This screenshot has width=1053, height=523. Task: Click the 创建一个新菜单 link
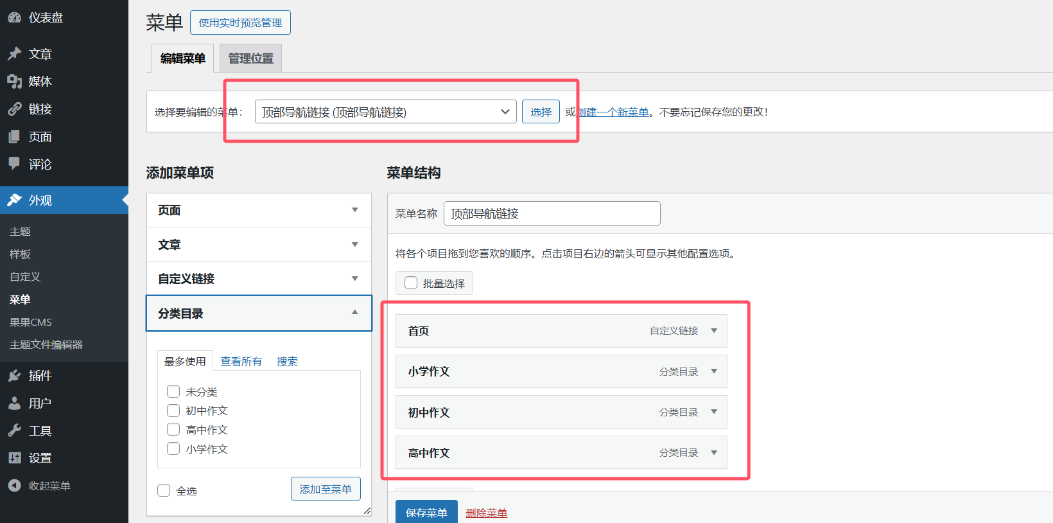pos(613,112)
